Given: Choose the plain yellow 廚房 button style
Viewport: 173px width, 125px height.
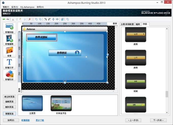Looking at the screenshot, I should 136,58.
